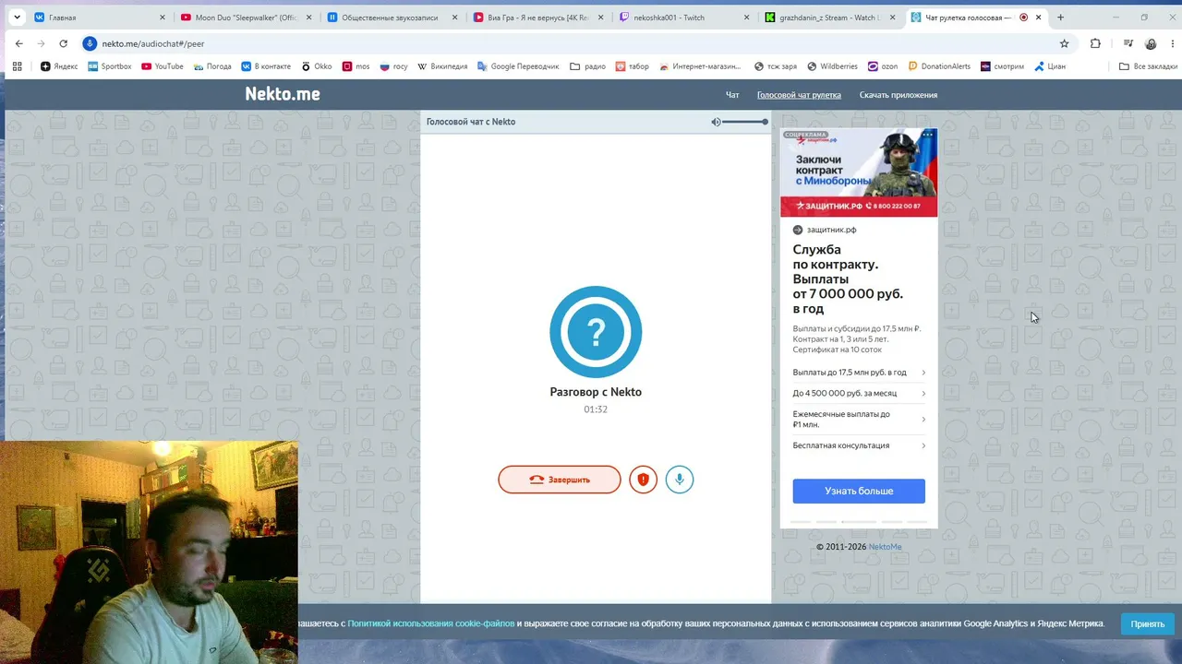Open the Скачать приложения header link

pyautogui.click(x=899, y=95)
